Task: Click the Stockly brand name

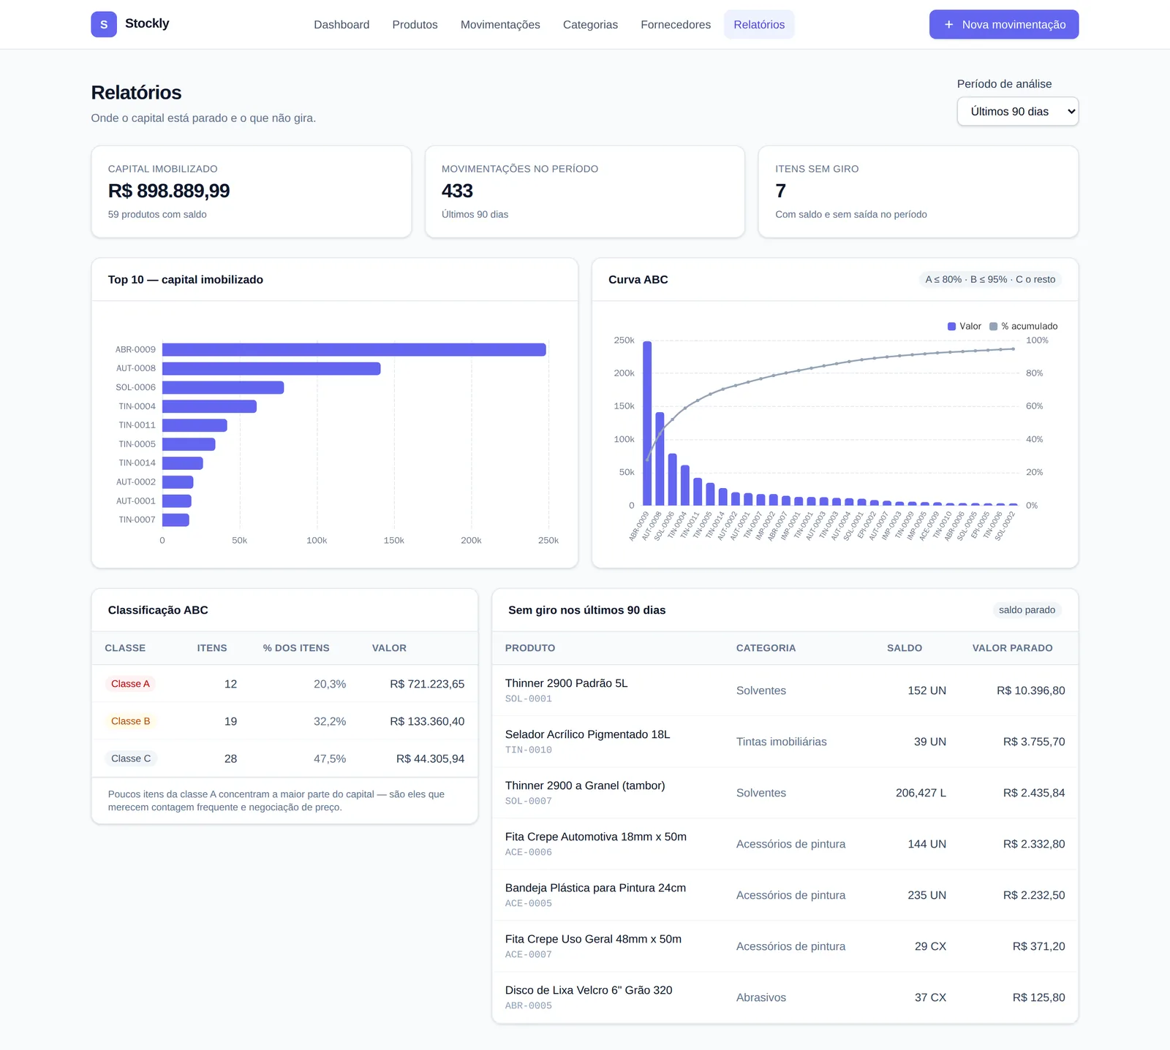Action: point(147,23)
